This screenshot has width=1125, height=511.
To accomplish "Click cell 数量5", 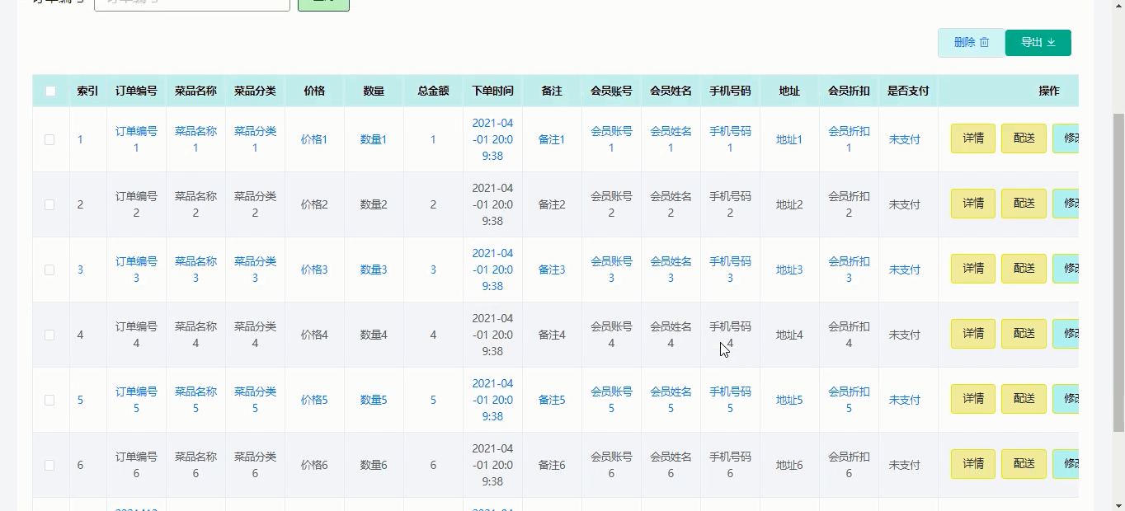I will point(374,400).
